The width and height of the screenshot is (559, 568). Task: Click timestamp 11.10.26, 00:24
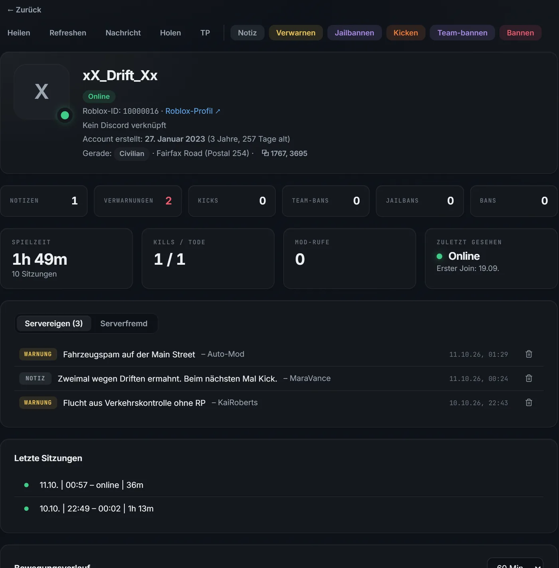479,379
